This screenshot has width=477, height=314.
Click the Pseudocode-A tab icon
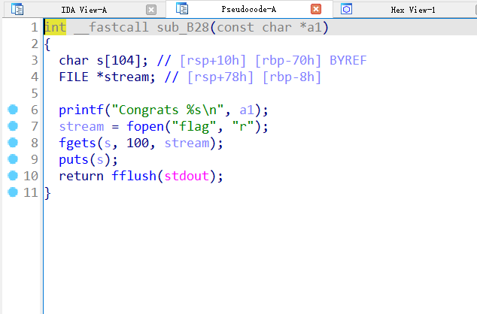coord(182,10)
